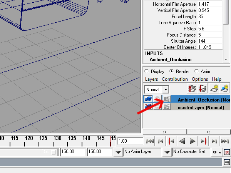Open the Options menu in layer editor
The width and height of the screenshot is (231, 173).
200,79
